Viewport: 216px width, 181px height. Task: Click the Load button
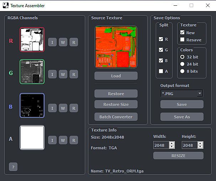[116, 76]
